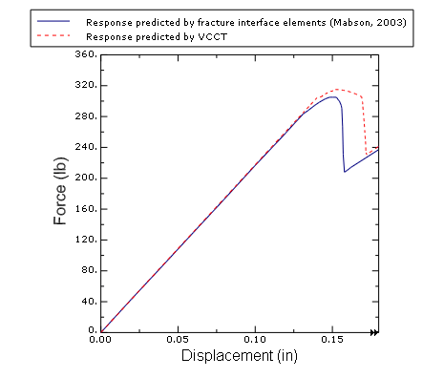Click the 0.15 displacement tick label

click(x=332, y=340)
